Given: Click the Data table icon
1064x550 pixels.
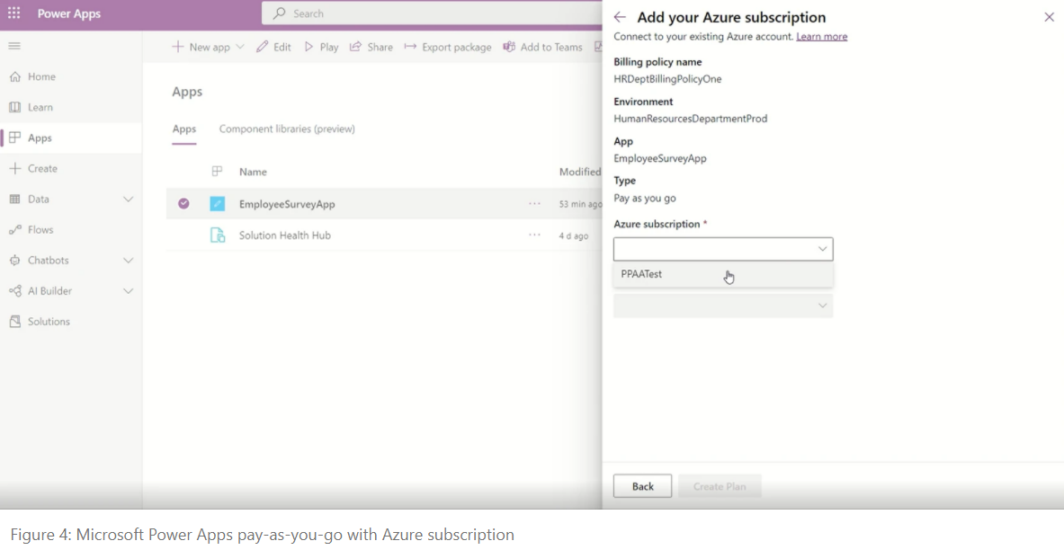Looking at the screenshot, I should (15, 199).
